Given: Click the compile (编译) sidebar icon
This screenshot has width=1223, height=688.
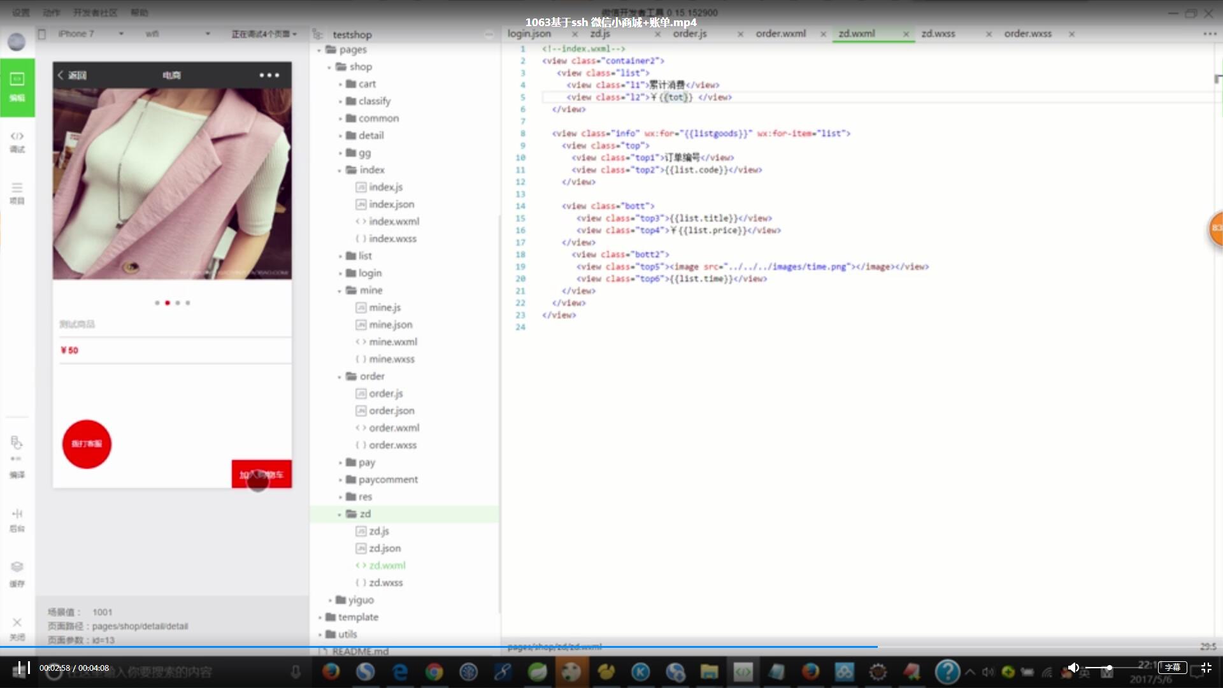Looking at the screenshot, I should pyautogui.click(x=17, y=457).
